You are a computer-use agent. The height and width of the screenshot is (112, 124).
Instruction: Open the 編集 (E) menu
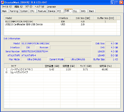point(19,7)
